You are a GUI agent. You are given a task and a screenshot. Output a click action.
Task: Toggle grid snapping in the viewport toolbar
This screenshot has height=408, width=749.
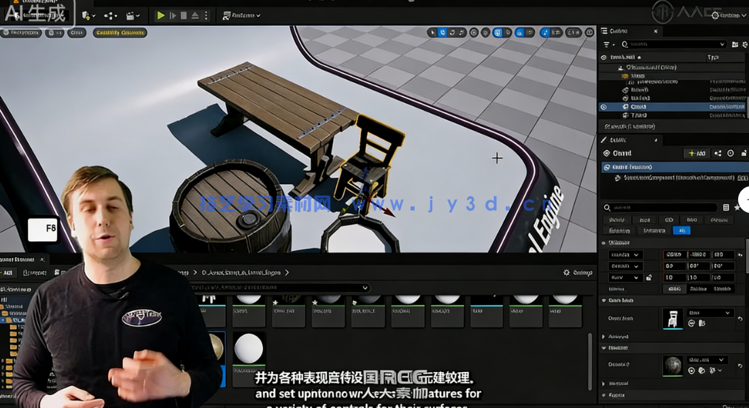click(x=498, y=31)
